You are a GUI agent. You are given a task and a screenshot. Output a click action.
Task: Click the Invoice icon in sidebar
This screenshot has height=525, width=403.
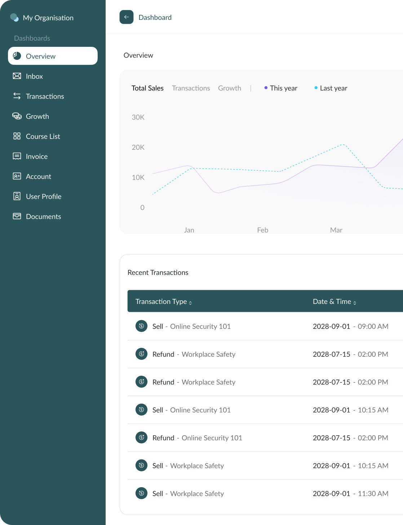pyautogui.click(x=17, y=156)
